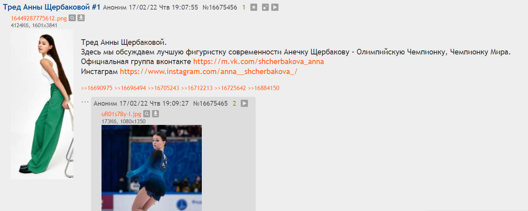The height and width of the screenshot is (211, 528).
Task: Expand thumbnail of girl in green trousers
Action: [42, 104]
